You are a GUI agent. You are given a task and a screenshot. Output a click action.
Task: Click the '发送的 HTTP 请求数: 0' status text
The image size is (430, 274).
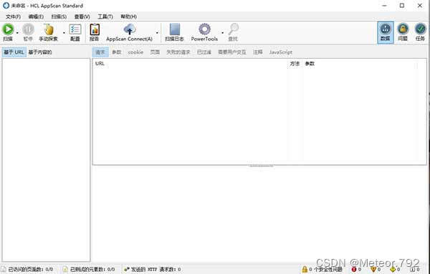point(156,270)
